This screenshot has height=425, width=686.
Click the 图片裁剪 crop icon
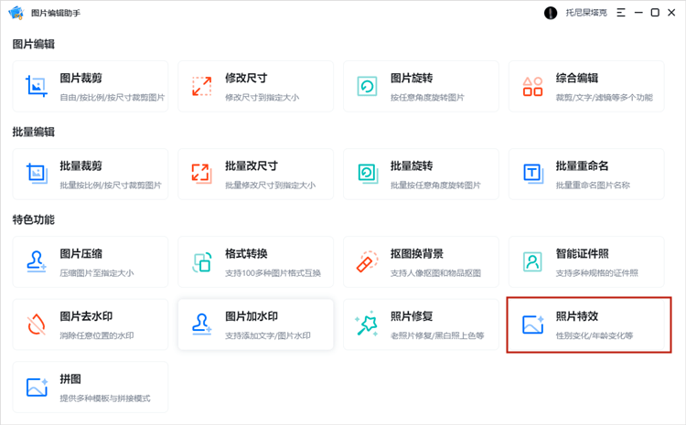coord(37,87)
